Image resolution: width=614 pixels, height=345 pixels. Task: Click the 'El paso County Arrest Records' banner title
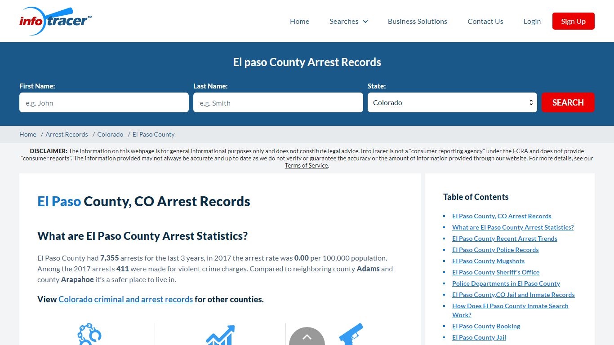[x=307, y=62]
